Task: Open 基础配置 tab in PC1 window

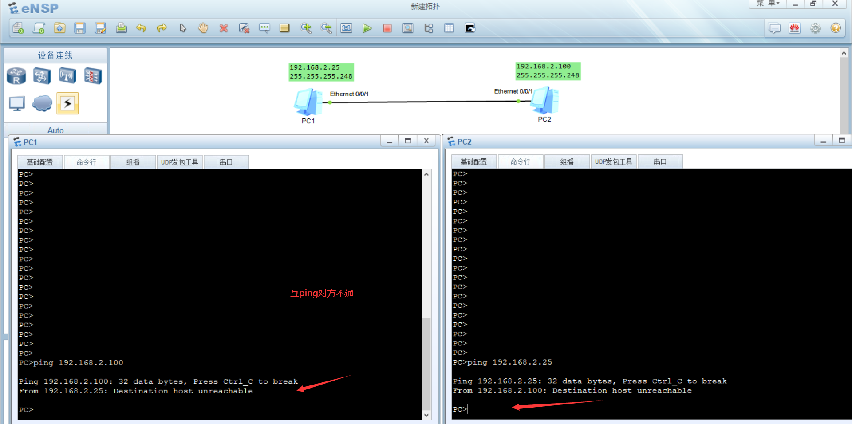Action: (x=40, y=162)
